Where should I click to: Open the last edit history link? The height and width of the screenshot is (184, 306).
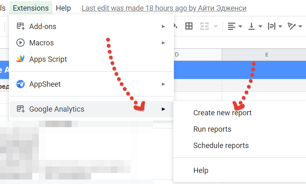point(164,8)
